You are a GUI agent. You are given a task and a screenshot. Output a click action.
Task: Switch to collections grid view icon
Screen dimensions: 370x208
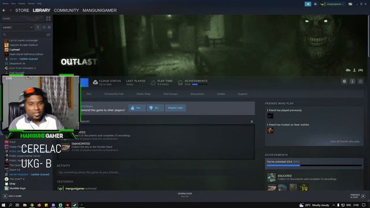point(49,18)
